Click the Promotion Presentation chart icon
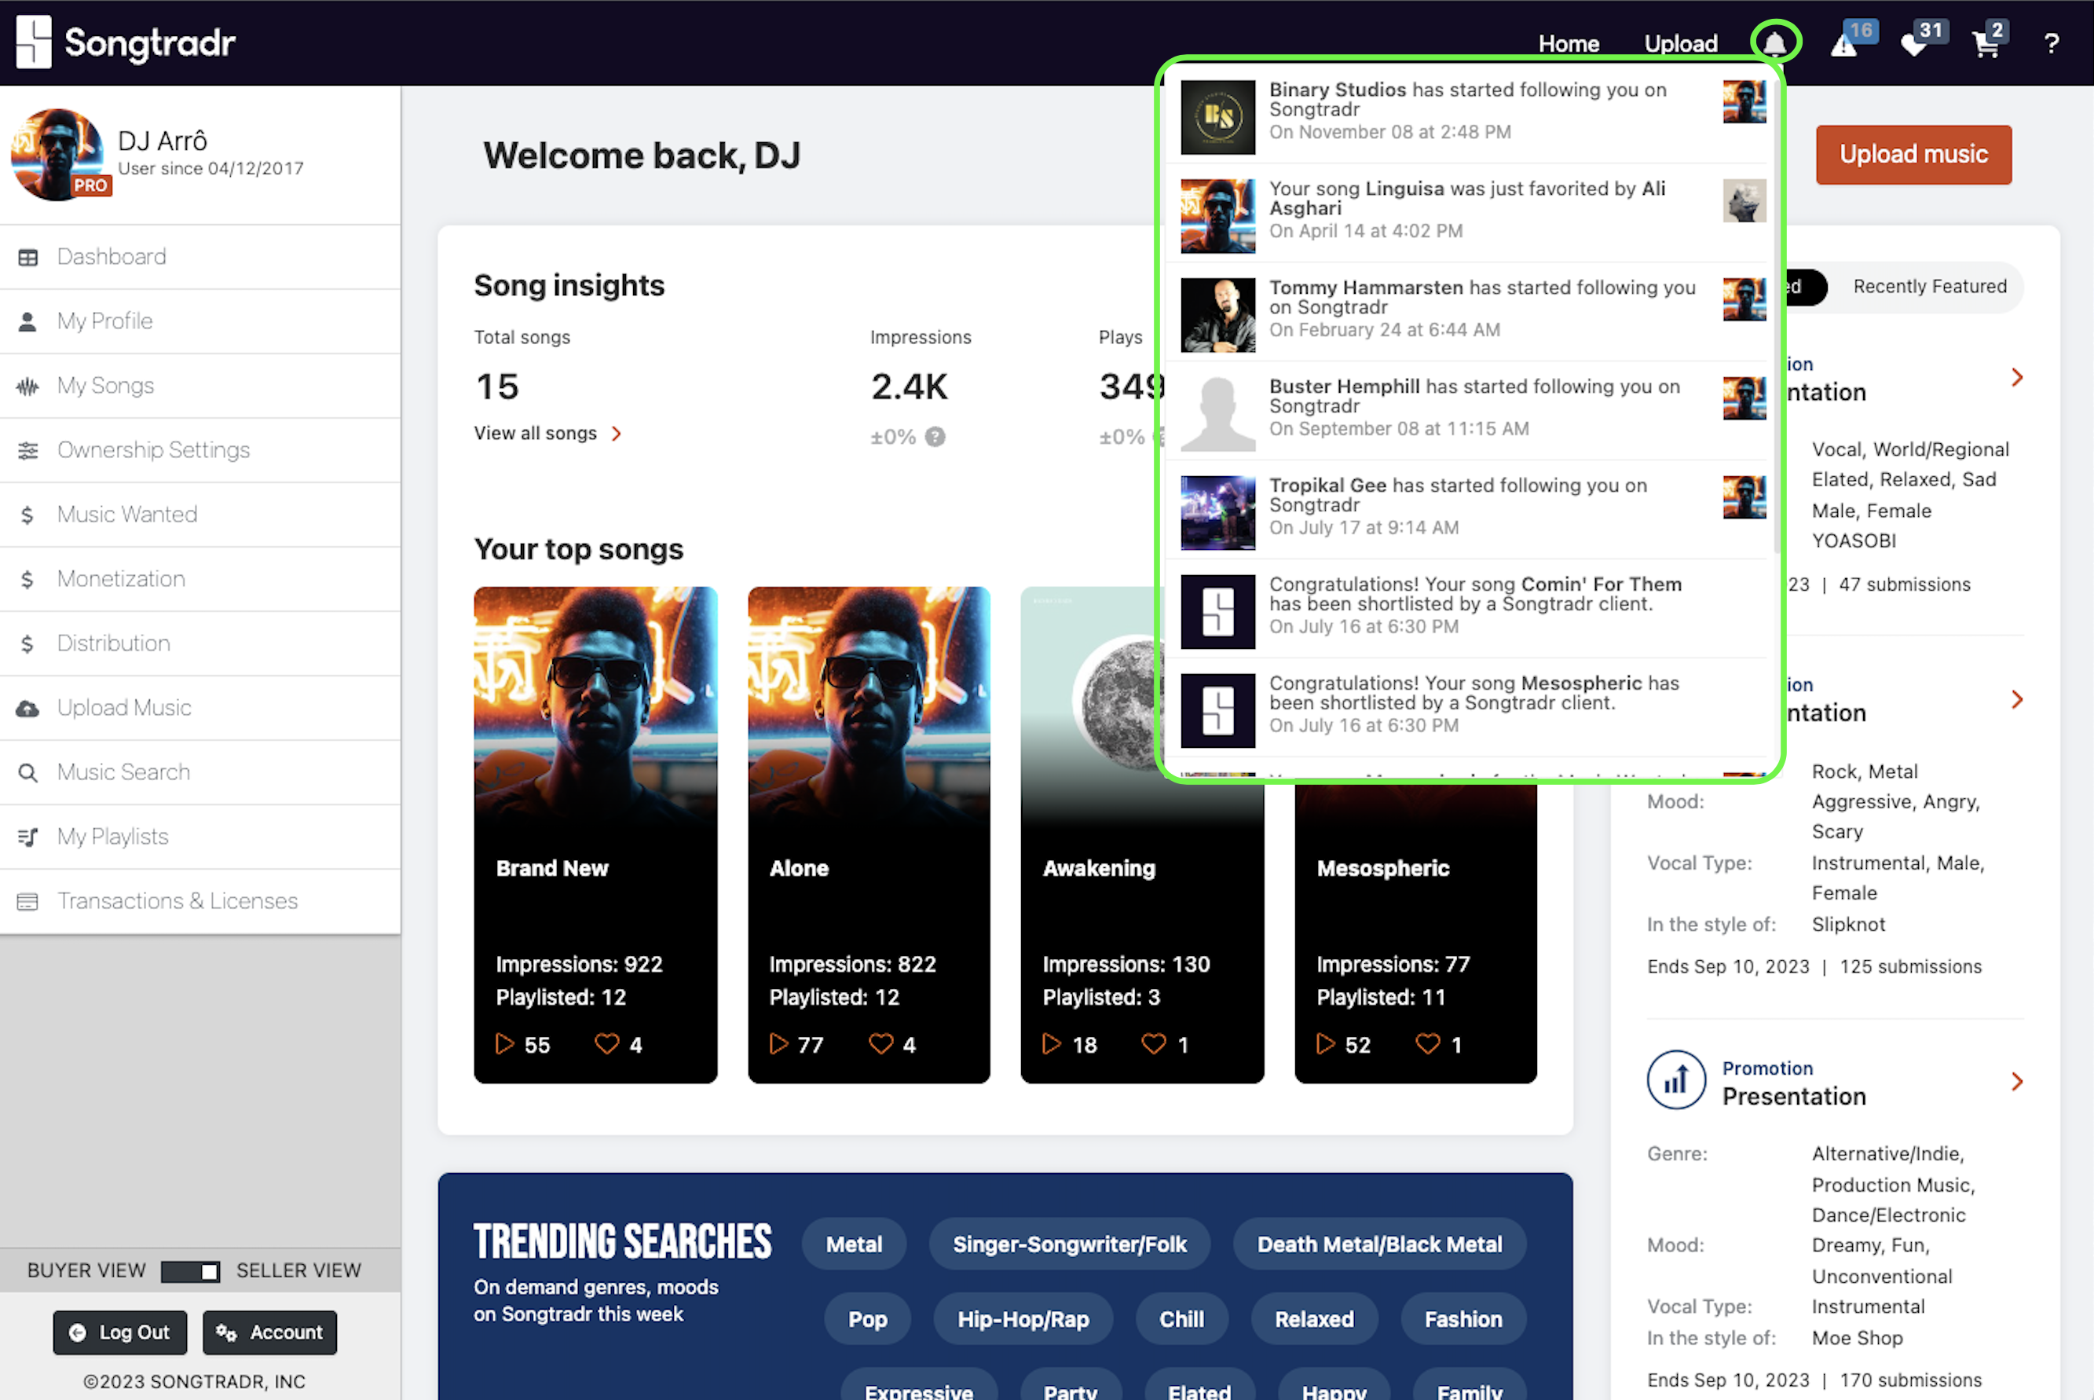Screen dimensions: 2094x1400 click(1676, 1080)
